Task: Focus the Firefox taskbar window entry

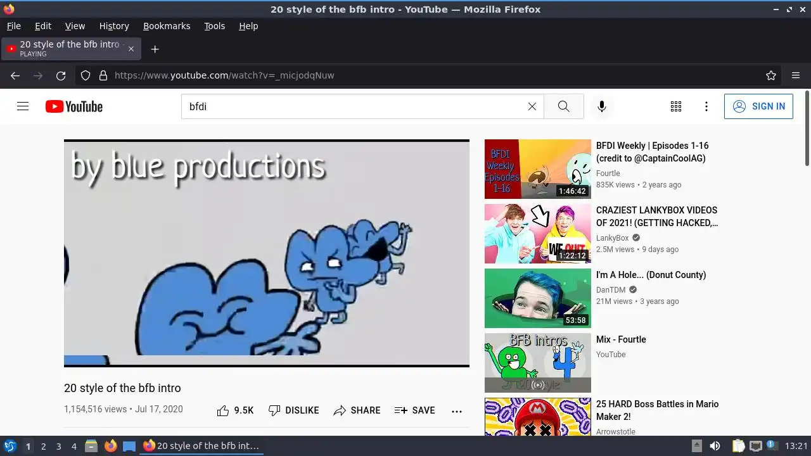Action: [201, 446]
